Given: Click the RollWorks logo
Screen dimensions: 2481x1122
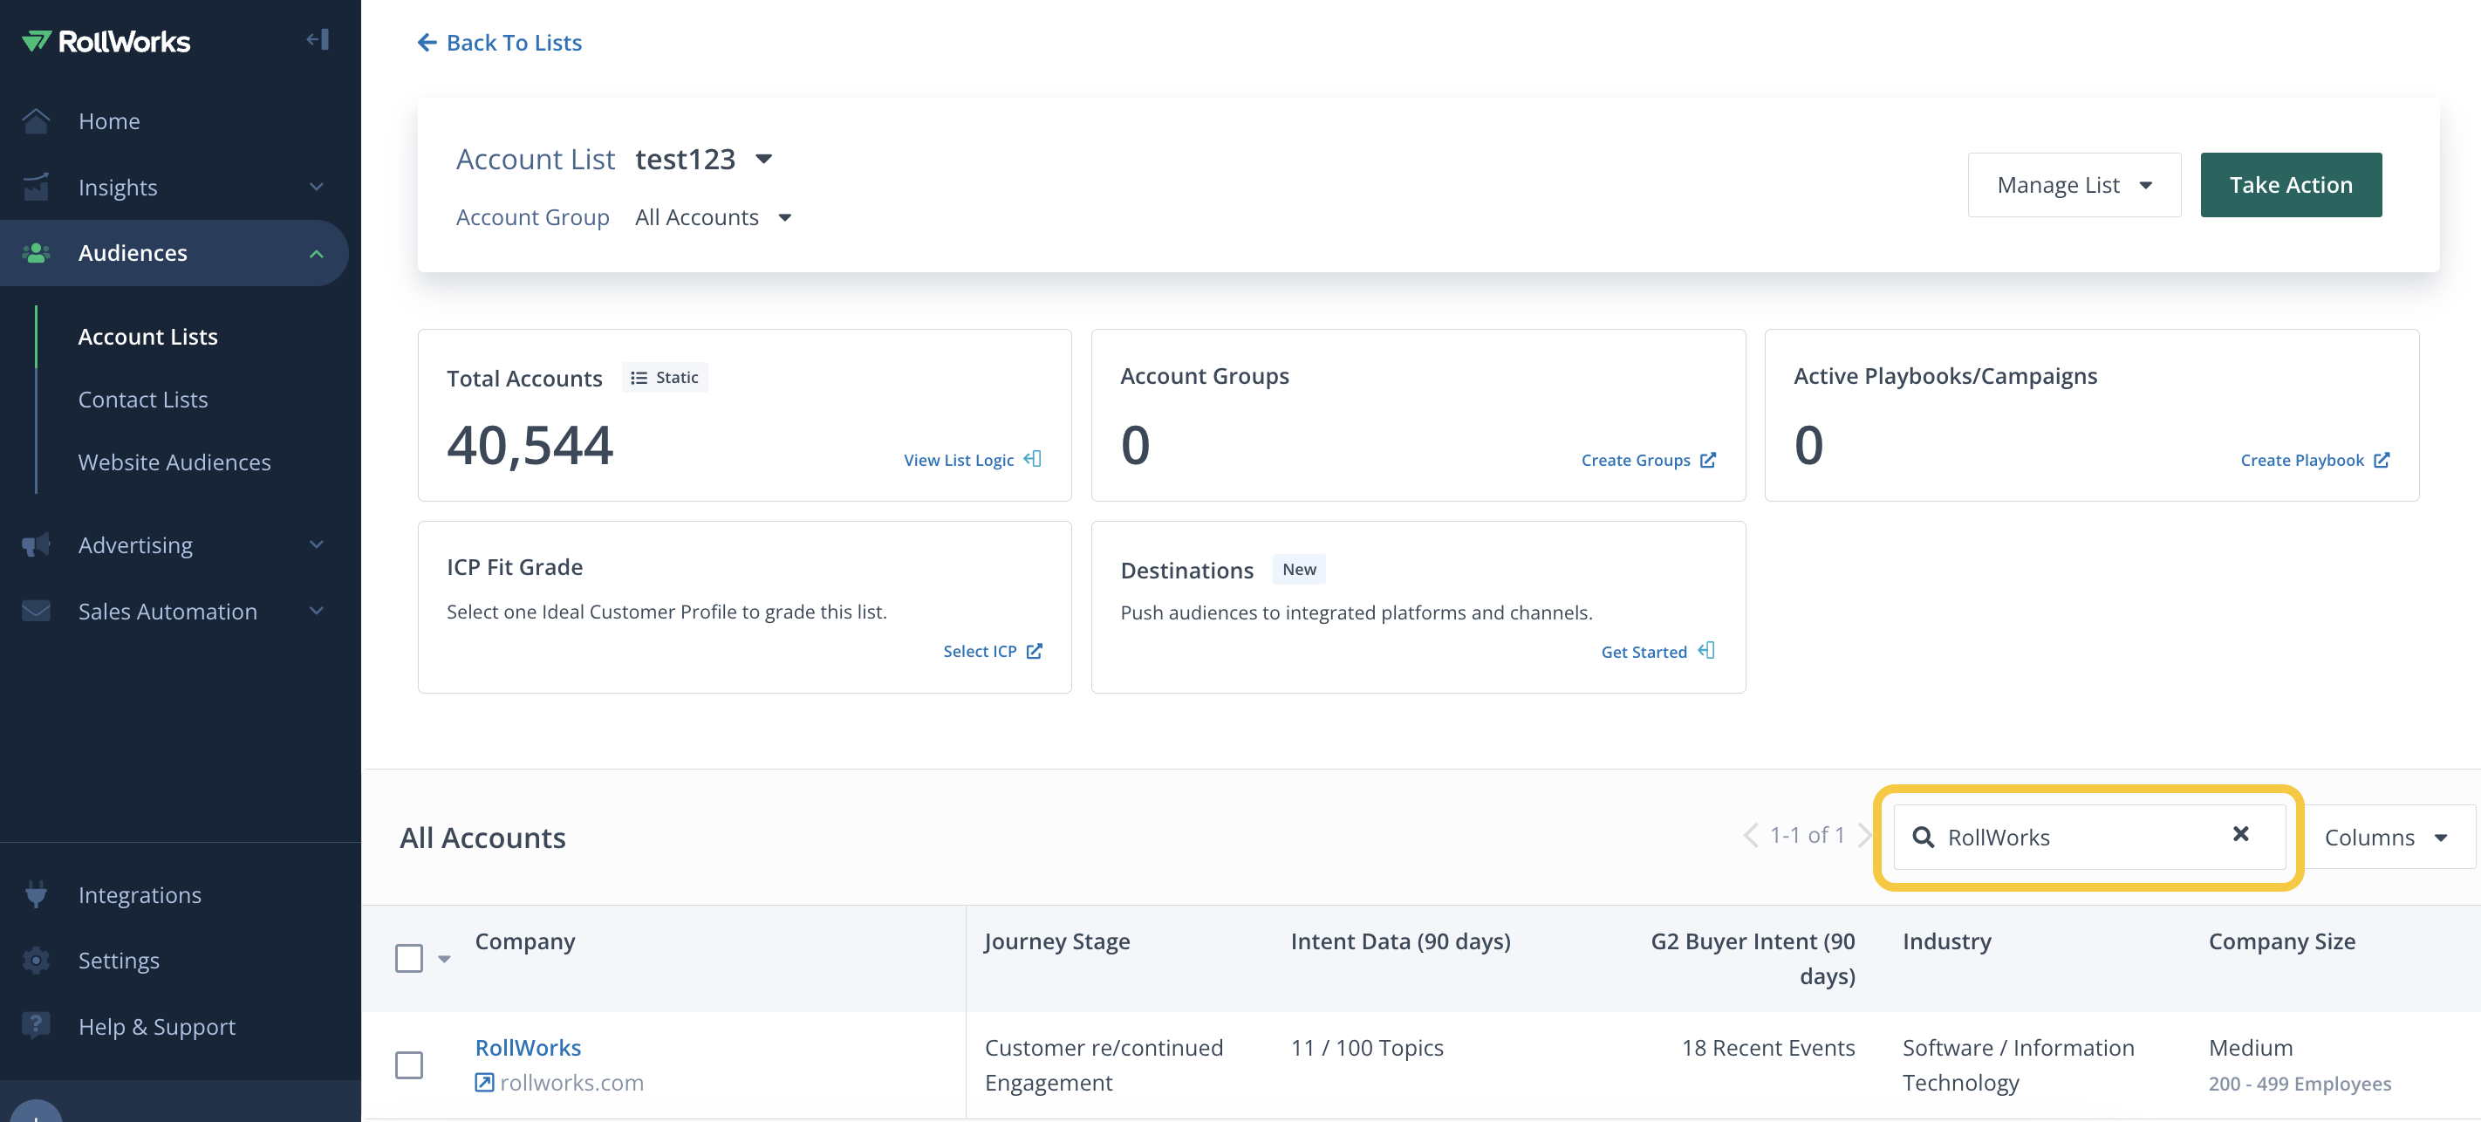Looking at the screenshot, I should tap(106, 41).
